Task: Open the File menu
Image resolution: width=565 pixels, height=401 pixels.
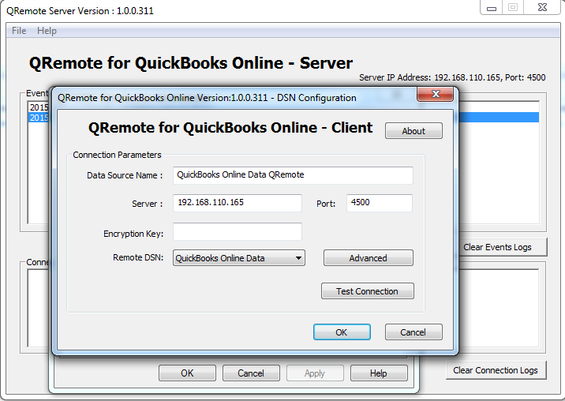Action: (x=19, y=31)
